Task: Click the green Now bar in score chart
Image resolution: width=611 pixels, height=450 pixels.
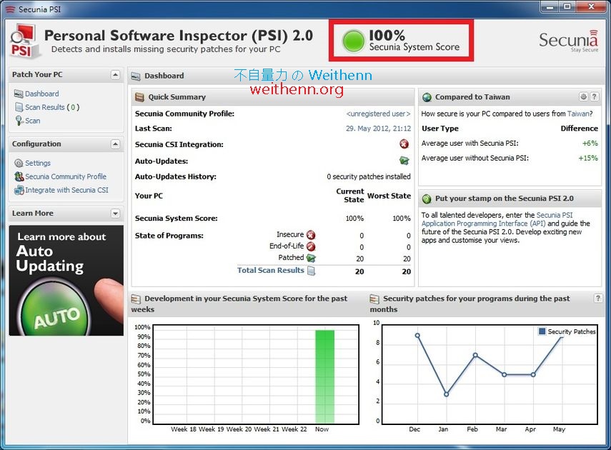Action: pyautogui.click(x=324, y=376)
